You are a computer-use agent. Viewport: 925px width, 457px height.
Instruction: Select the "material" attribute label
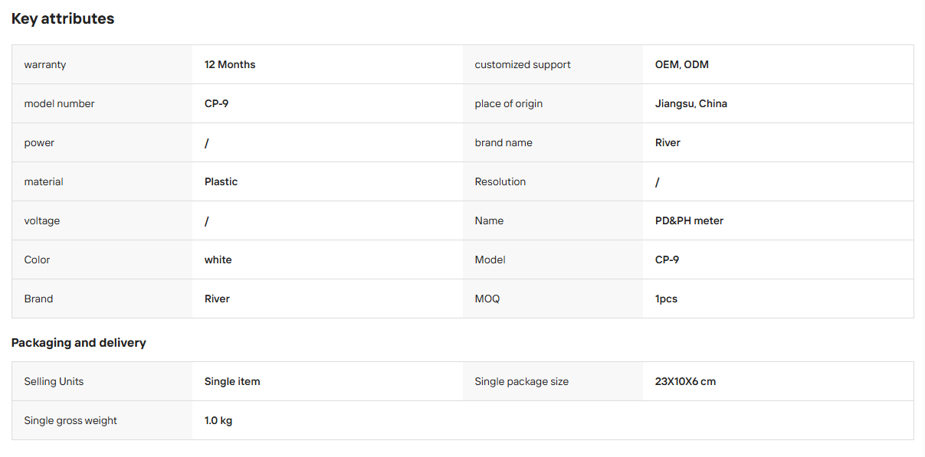tap(44, 182)
